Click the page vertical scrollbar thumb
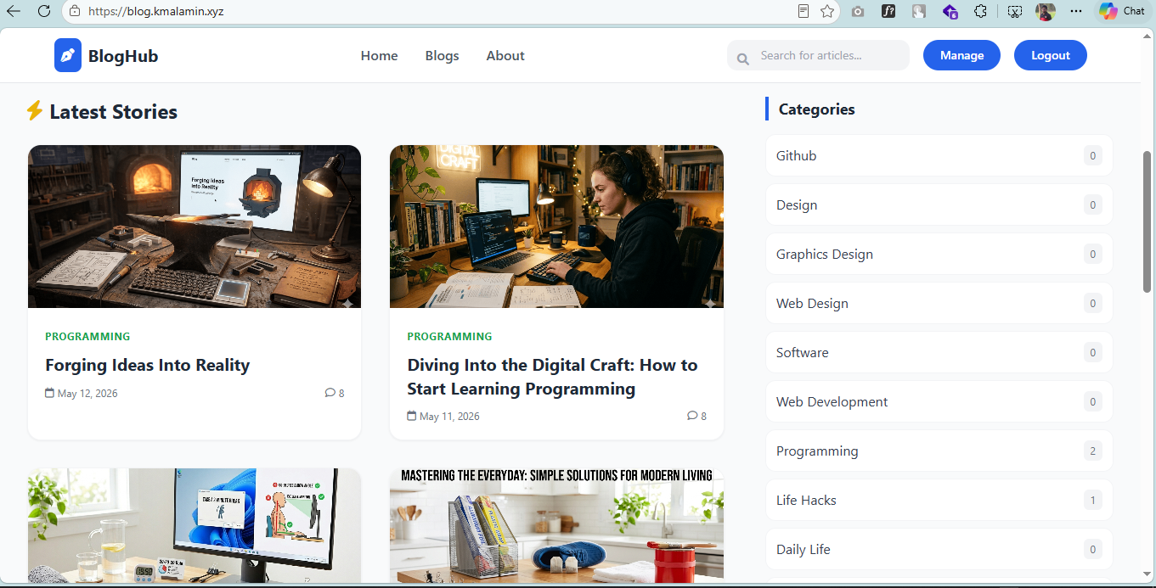 tap(1148, 222)
